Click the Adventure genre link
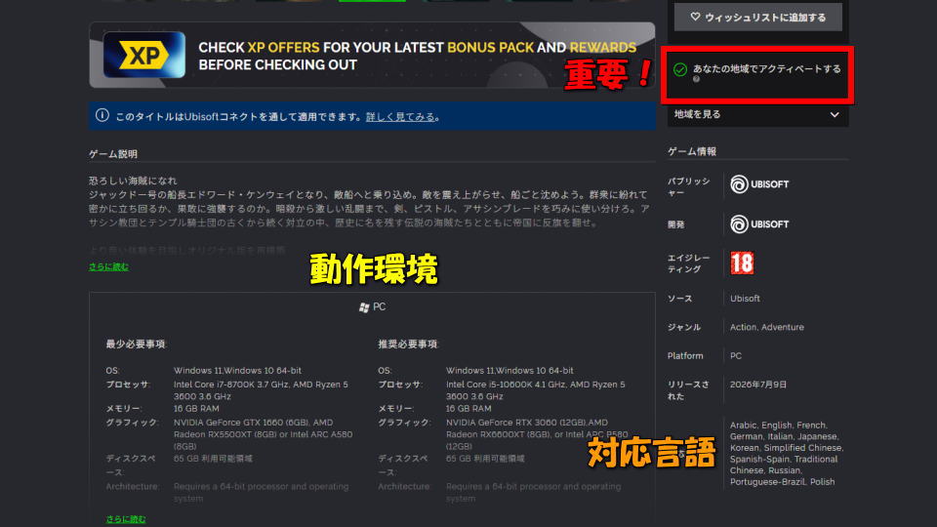 (x=783, y=327)
